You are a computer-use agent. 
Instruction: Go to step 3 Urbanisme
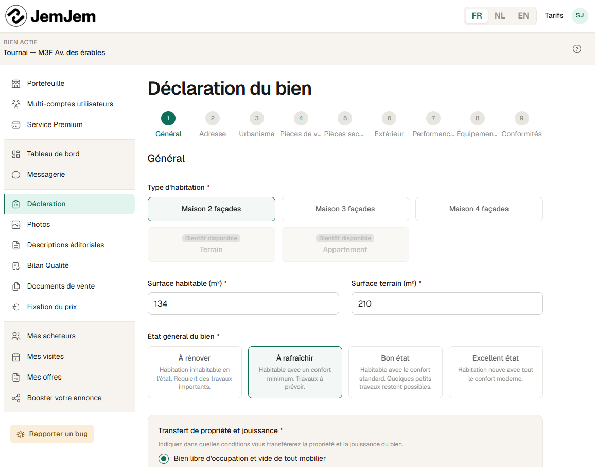pos(257,124)
